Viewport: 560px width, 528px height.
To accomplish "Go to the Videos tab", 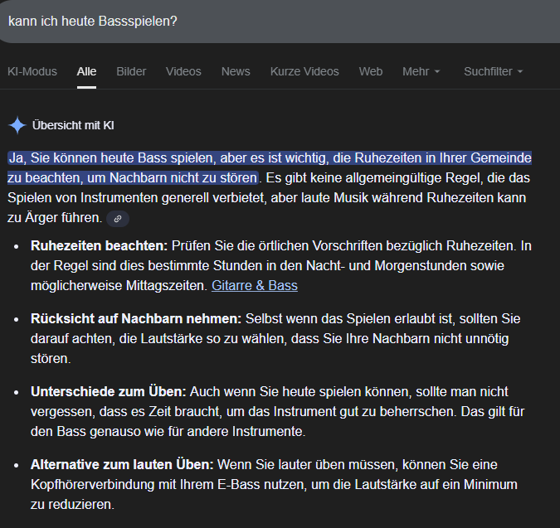I will 183,71.
